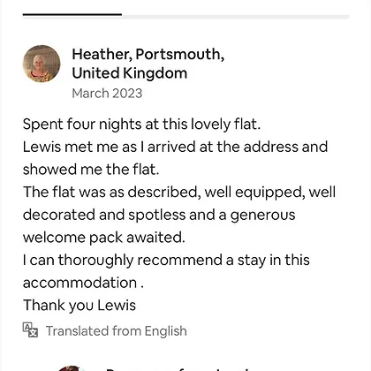Click the "Translated from English" label
The width and height of the screenshot is (371, 371).
point(117,331)
